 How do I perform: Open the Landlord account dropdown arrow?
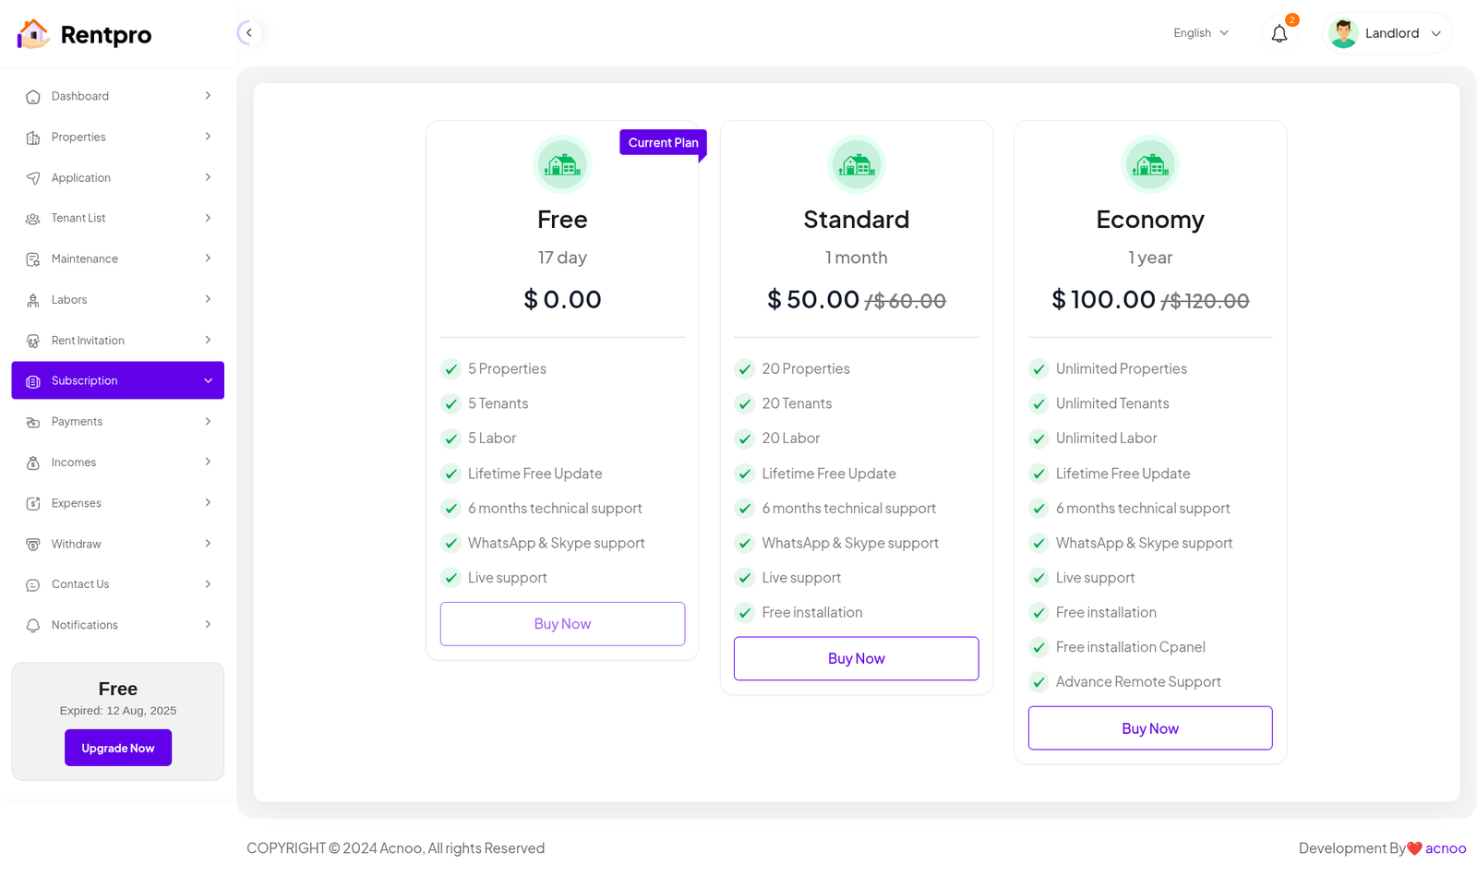point(1436,34)
